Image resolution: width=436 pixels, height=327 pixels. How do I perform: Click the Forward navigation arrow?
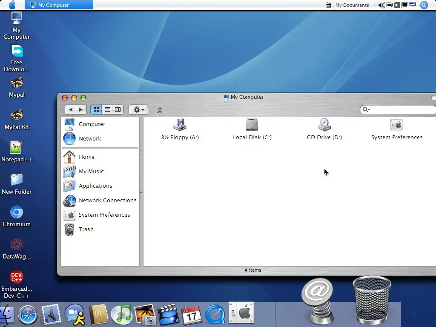click(x=81, y=109)
